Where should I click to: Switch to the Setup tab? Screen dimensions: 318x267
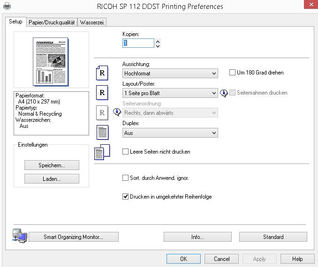15,22
